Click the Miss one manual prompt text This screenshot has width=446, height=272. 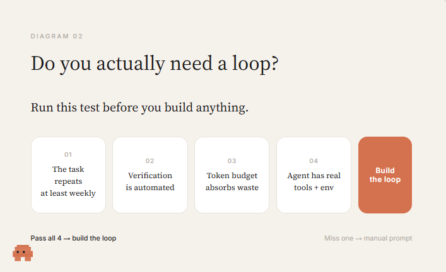click(368, 238)
